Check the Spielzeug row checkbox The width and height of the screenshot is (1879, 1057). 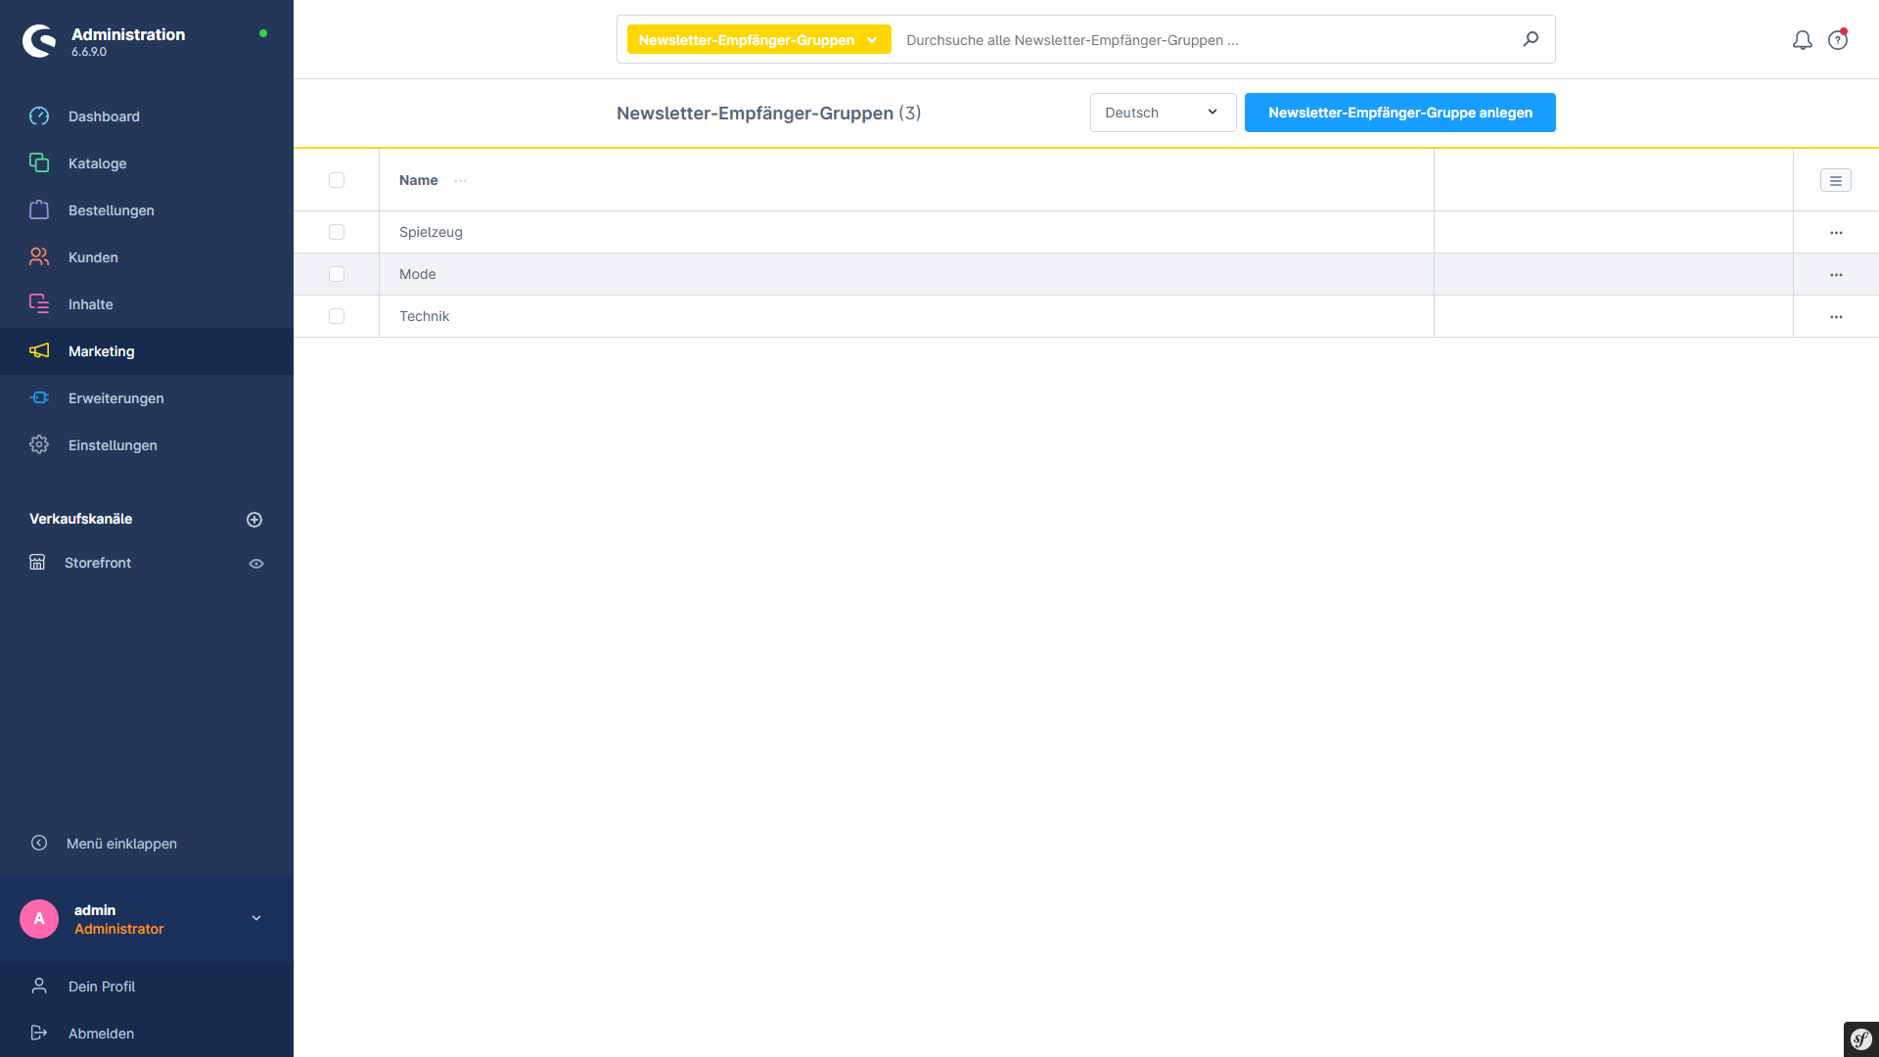point(337,232)
